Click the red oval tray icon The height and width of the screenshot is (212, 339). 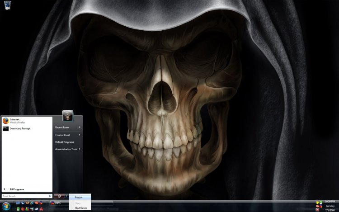click(317, 206)
